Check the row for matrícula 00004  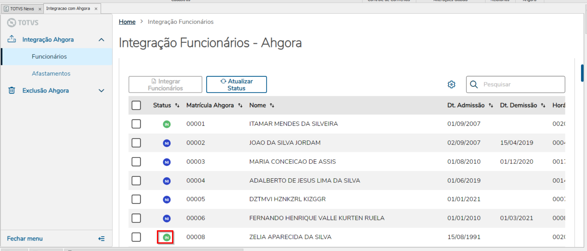click(136, 181)
